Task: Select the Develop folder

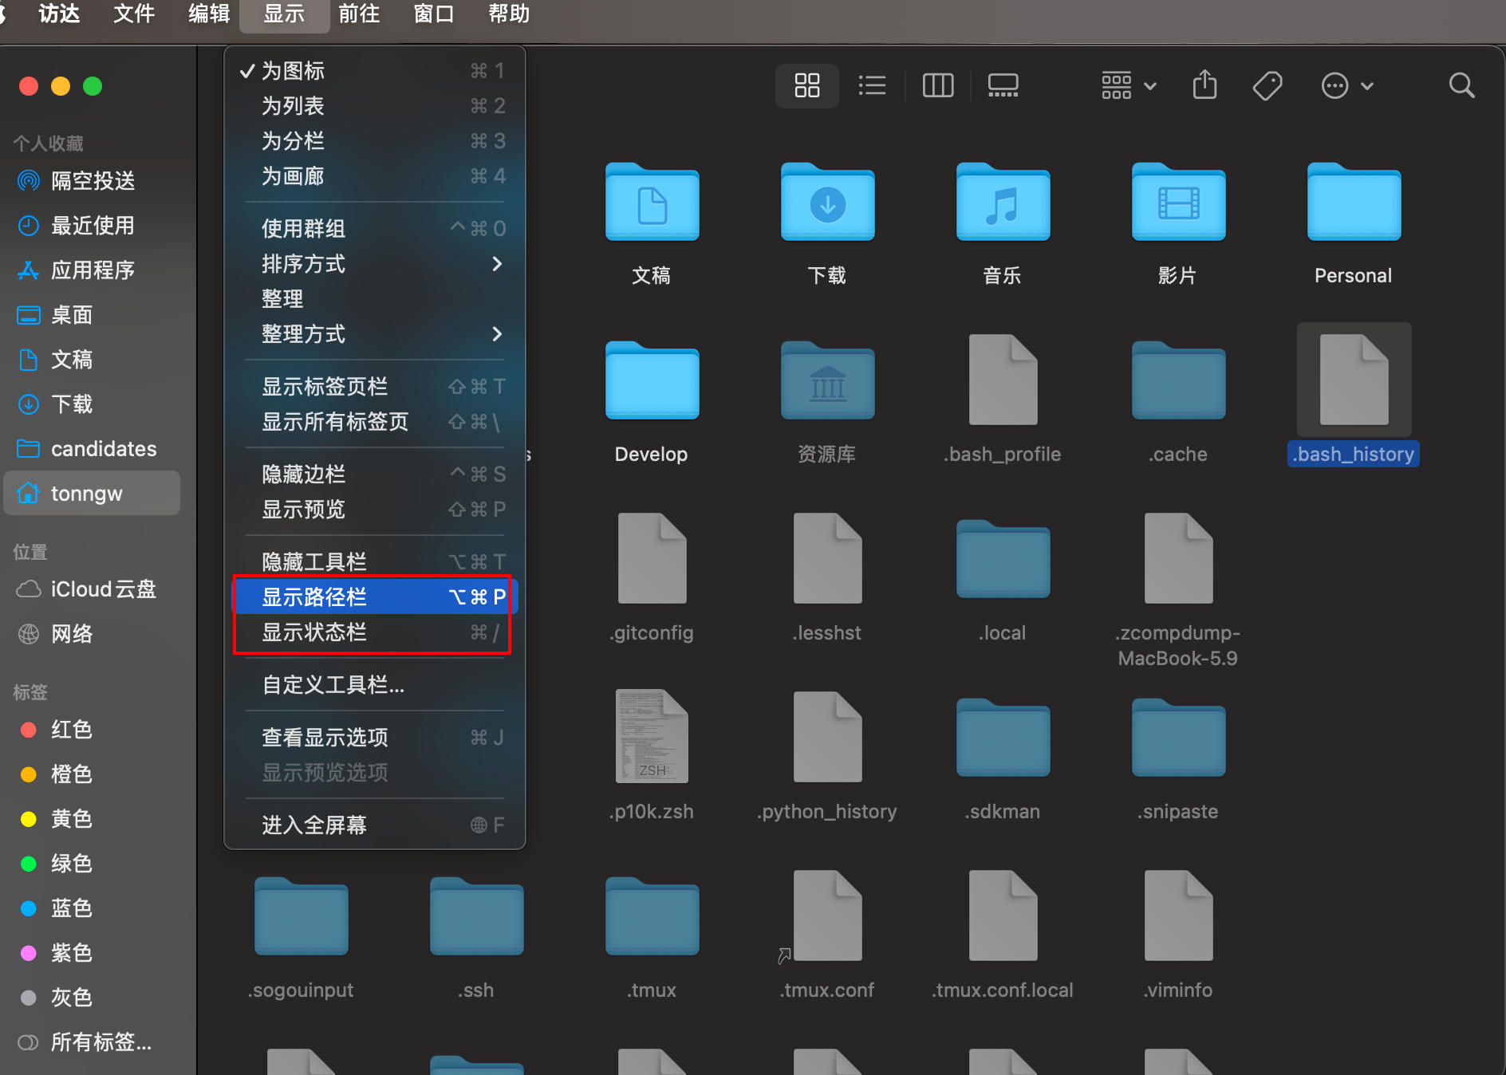Action: point(652,381)
